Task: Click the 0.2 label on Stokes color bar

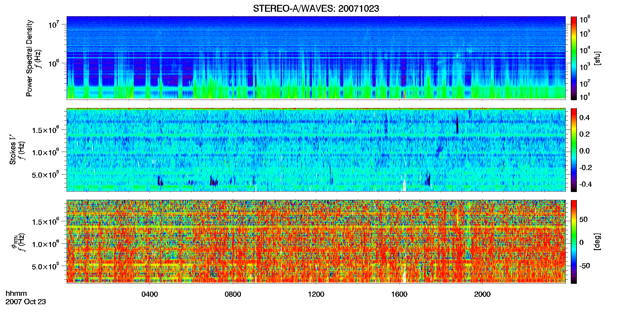Action: tap(584, 134)
